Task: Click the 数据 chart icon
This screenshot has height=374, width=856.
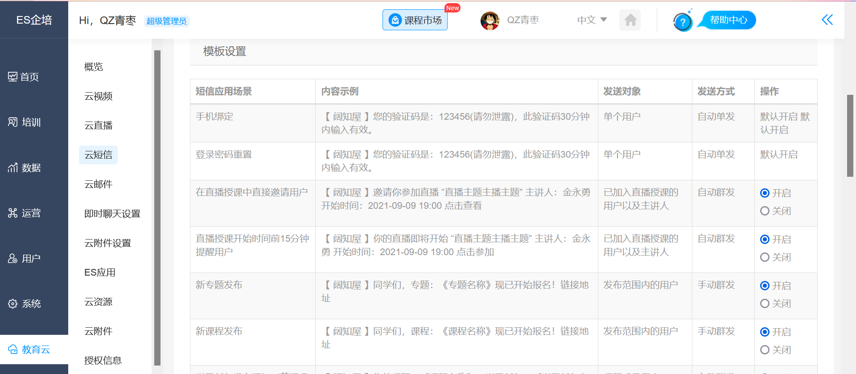Action: [x=12, y=167]
